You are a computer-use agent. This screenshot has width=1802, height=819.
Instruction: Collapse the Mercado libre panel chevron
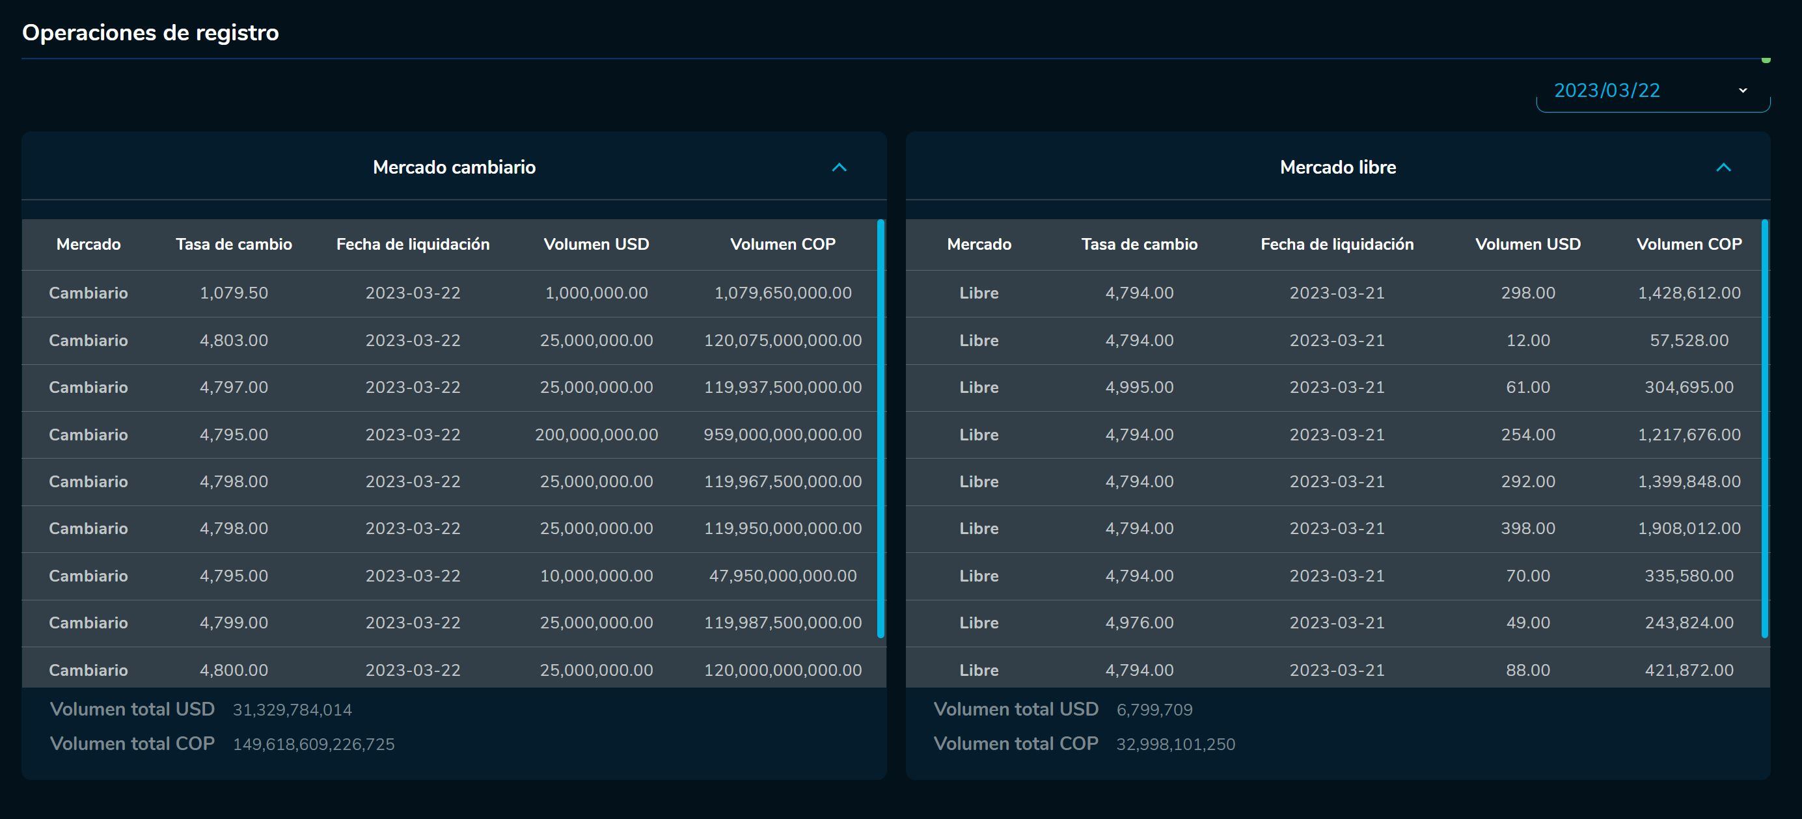click(x=1723, y=167)
